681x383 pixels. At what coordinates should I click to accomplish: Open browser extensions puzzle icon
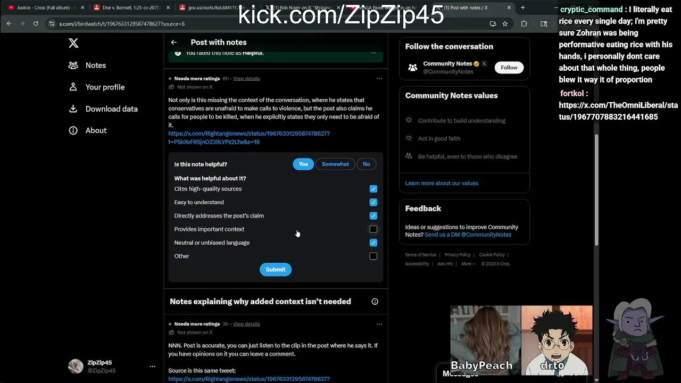(524, 24)
